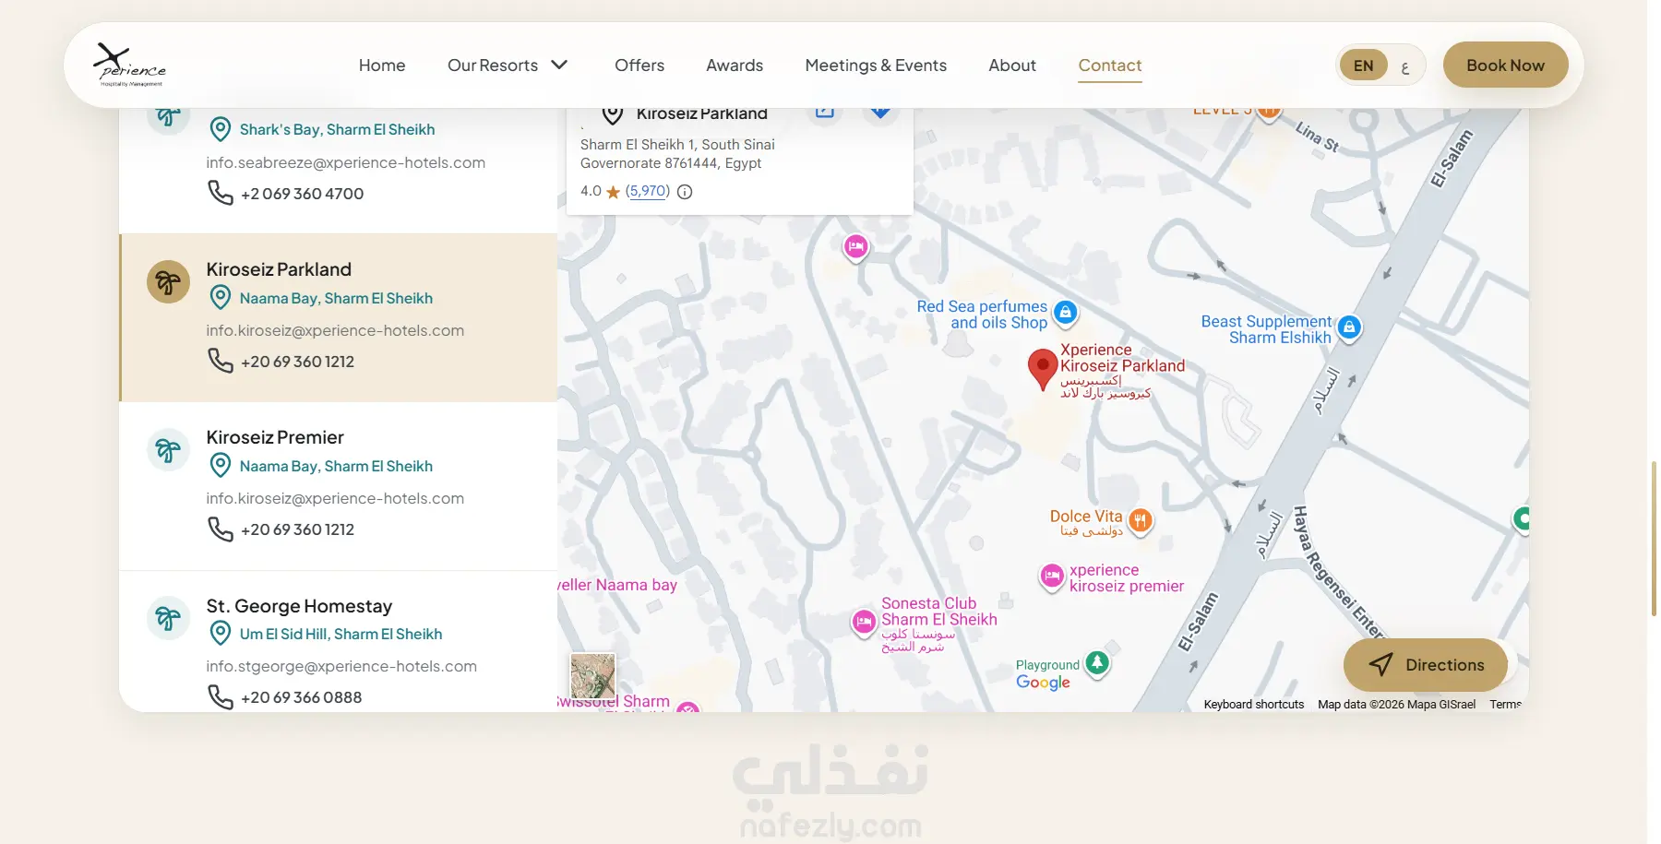Click the location pin in Kiroseiz Premier card
1661x844 pixels.
[x=220, y=465]
